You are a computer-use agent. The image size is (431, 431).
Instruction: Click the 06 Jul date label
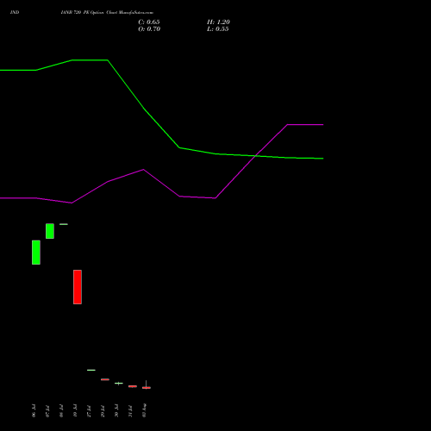[x=34, y=411]
